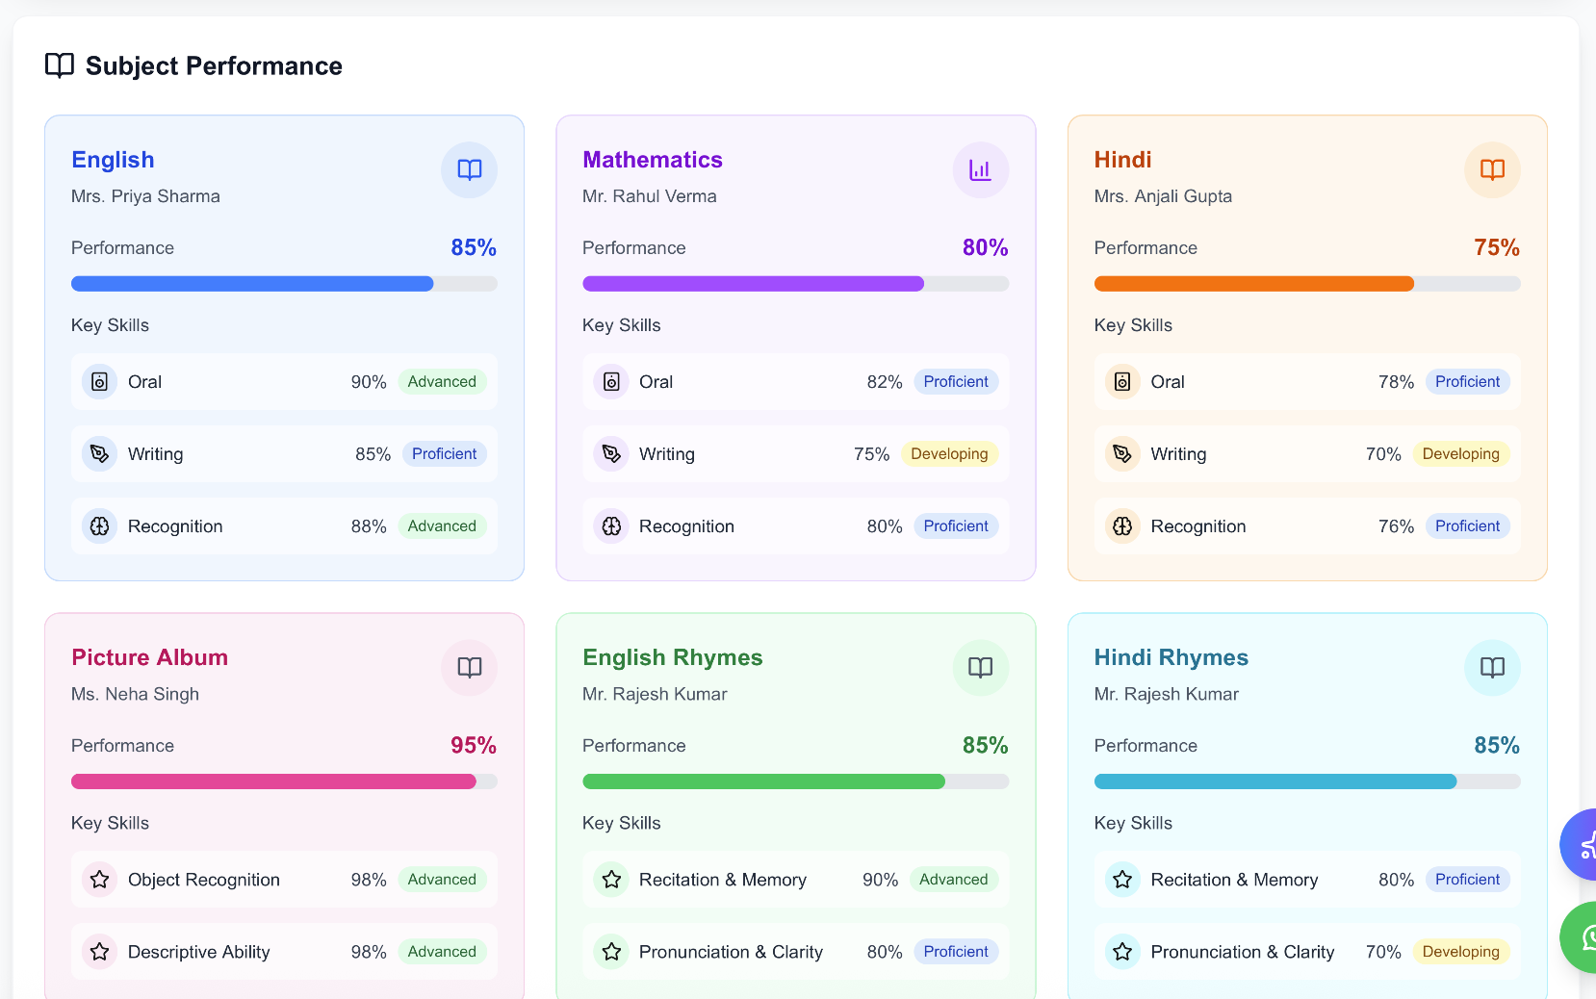Viewport: 1596px width, 999px height.
Task: Click the English subject book icon
Action: 469,170
